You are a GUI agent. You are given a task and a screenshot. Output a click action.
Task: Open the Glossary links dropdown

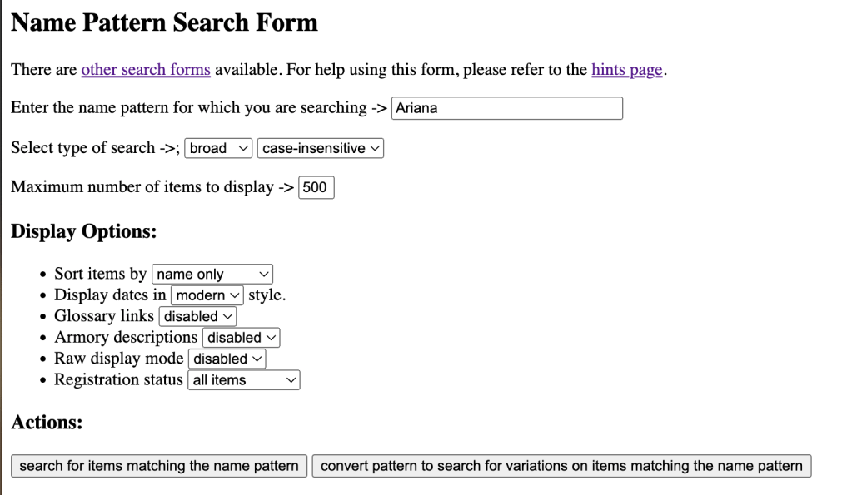(197, 317)
